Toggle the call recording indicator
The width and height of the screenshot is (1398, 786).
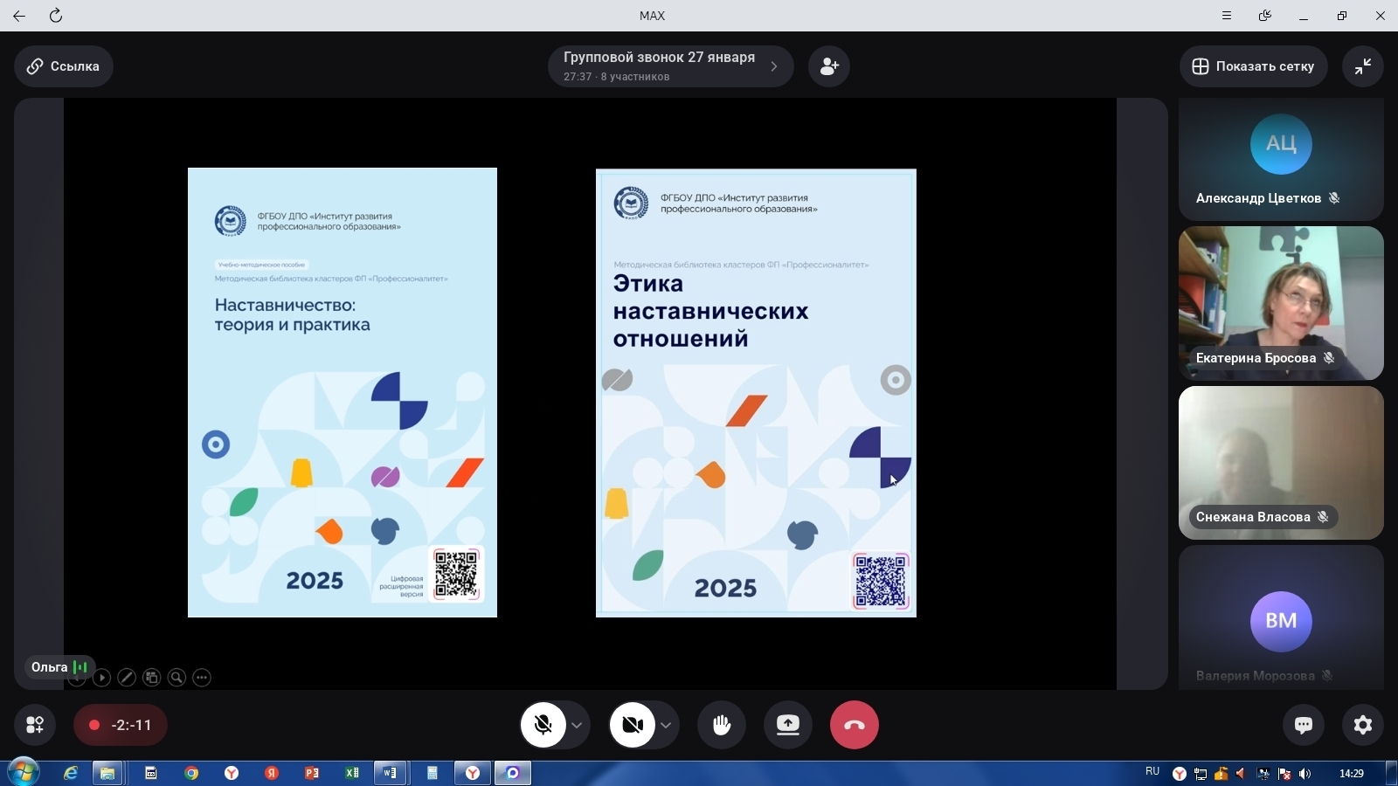tap(121, 725)
